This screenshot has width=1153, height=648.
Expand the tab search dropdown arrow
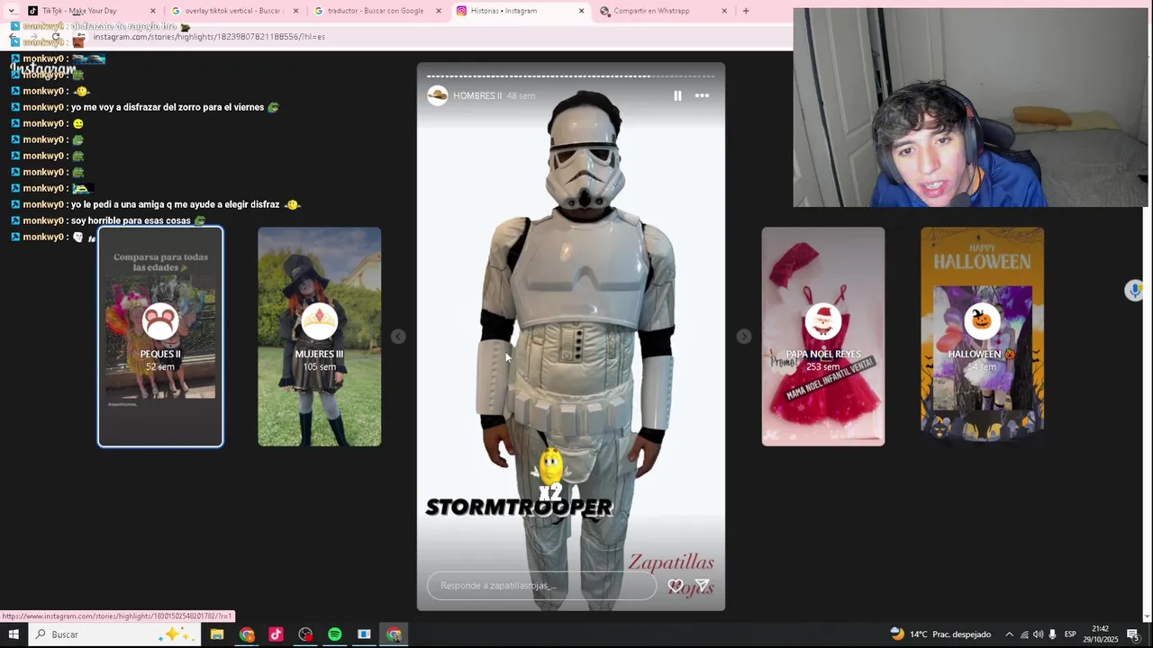(x=11, y=11)
